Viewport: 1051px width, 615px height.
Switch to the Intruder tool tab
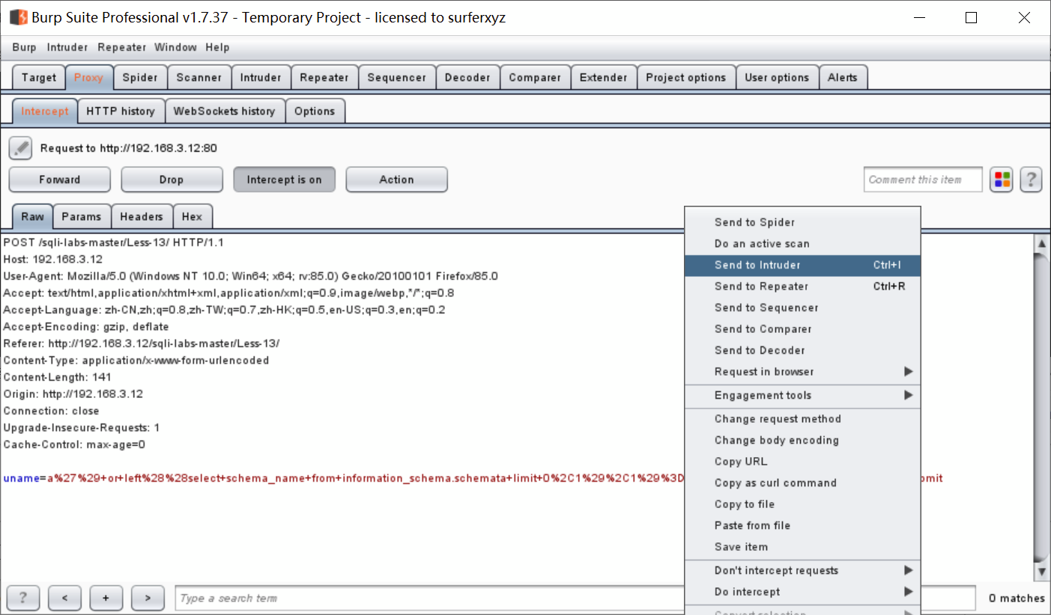[x=261, y=77]
